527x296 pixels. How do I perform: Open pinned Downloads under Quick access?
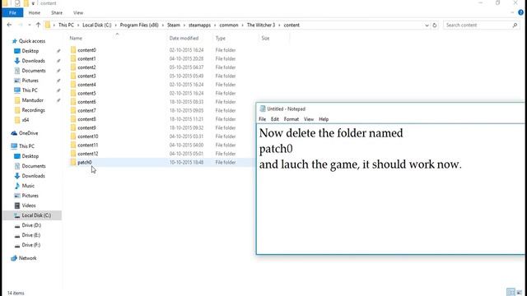[x=33, y=61]
